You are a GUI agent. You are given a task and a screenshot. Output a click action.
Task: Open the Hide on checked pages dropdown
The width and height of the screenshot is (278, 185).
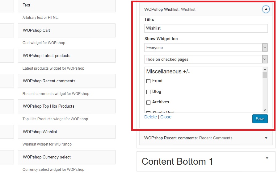tap(206, 59)
